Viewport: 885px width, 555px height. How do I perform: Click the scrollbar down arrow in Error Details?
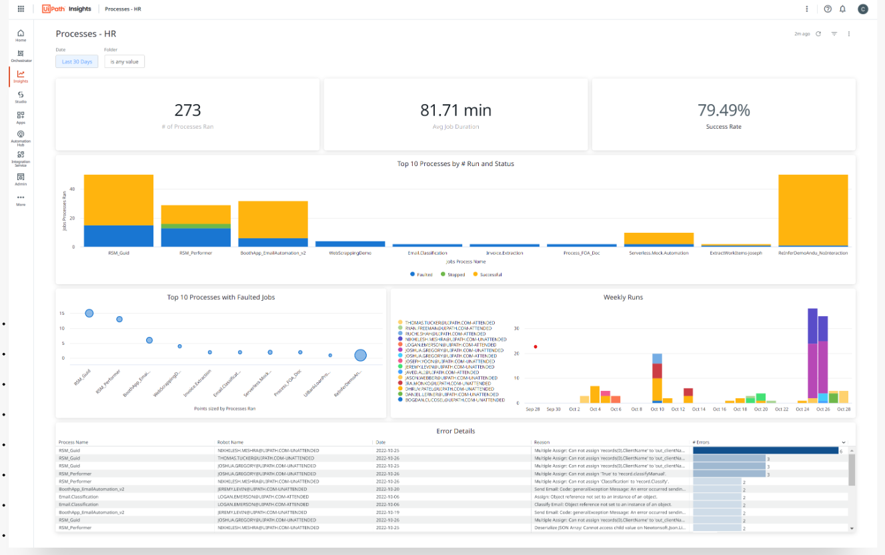pos(851,528)
